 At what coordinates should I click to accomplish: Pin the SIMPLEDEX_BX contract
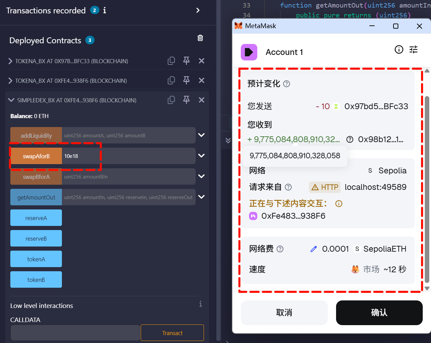coord(186,100)
